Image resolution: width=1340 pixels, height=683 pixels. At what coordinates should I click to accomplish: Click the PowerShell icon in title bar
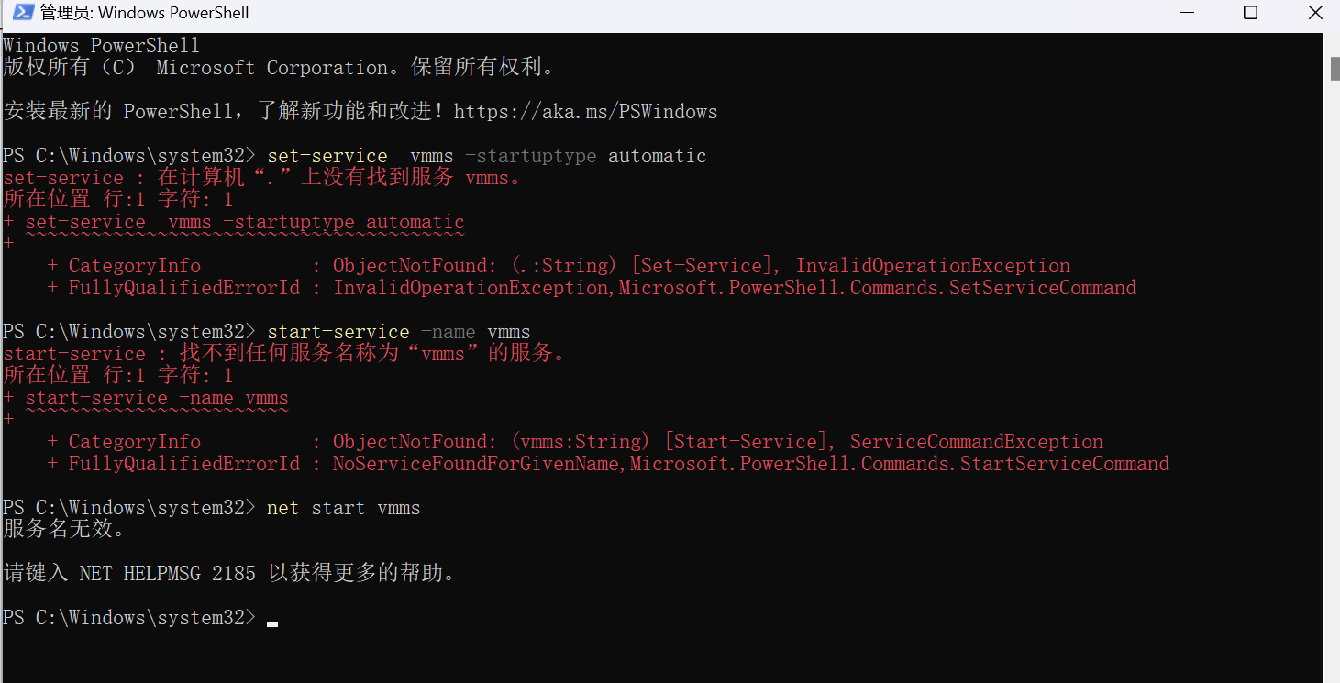point(23,13)
